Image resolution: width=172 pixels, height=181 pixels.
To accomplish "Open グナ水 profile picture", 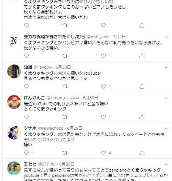I will pos(14,132).
